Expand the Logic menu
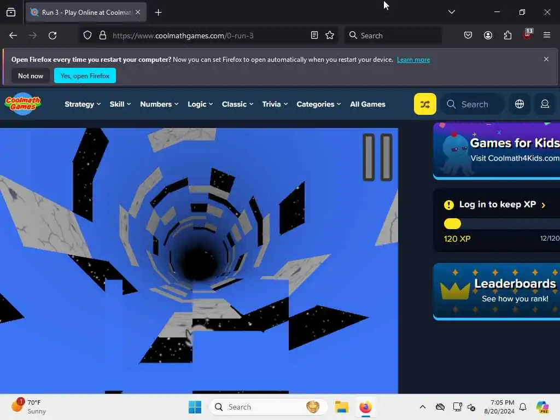The width and height of the screenshot is (560, 420). [x=200, y=104]
